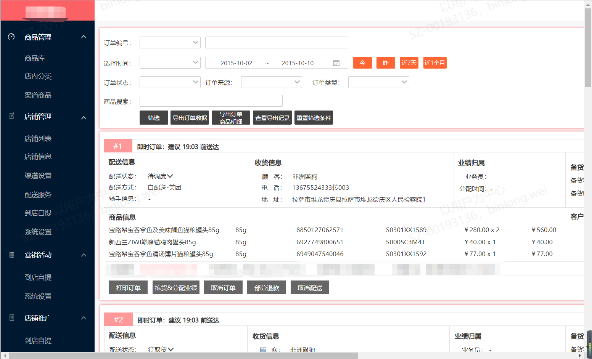Screen dimensions: 592x359
Task: Click the 店铺推广 document icon
Action: [12, 317]
